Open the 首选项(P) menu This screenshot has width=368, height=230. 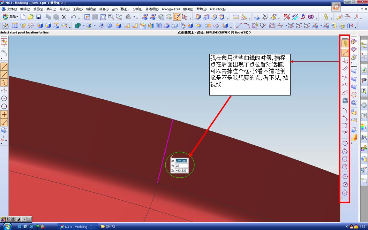click(x=152, y=9)
